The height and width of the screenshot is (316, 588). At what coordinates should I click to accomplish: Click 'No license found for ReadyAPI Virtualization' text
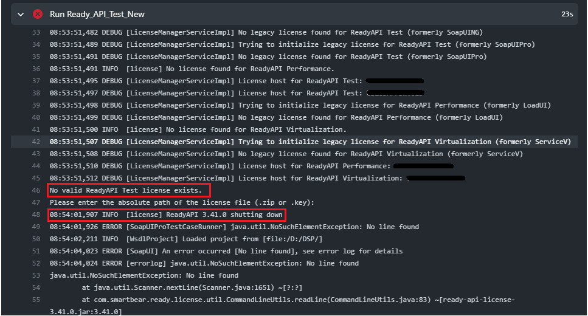(x=236, y=129)
